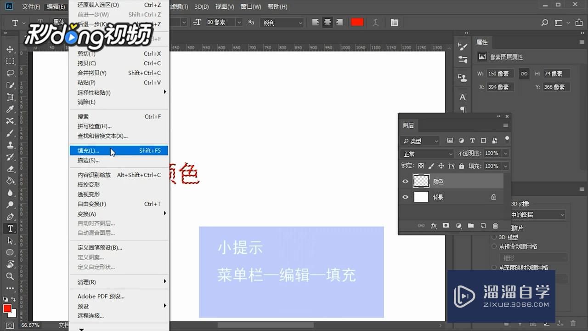Open the 80 像素 font size dropdown

[239, 22]
